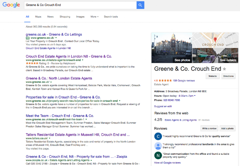This screenshot has width=240, height=166.
Task: Click the 4.2/5 web review score
Action: pos(158,120)
